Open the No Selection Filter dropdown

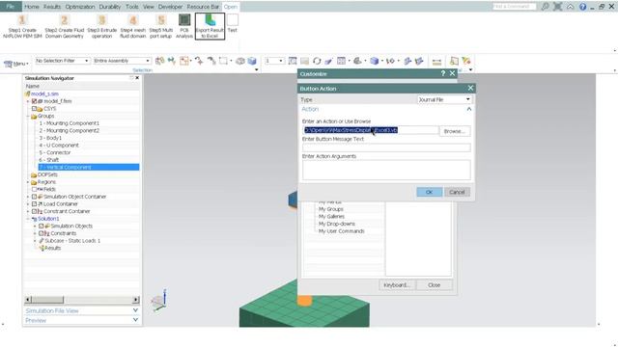coord(62,61)
